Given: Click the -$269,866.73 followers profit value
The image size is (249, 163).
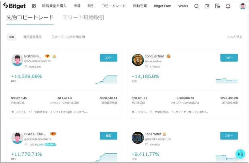Looking at the screenshot, I should (x=185, y=98).
